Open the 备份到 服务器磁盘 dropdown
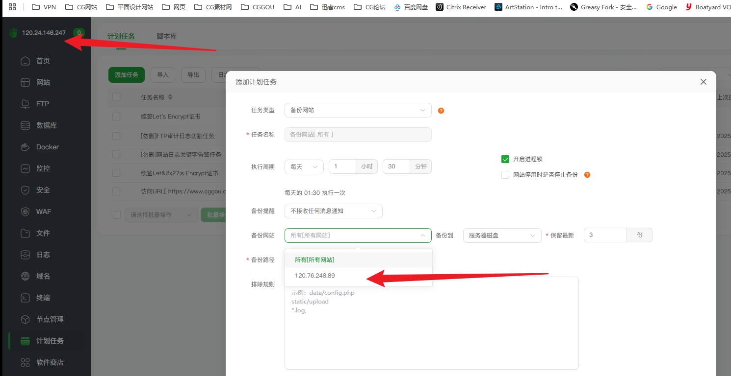The width and height of the screenshot is (731, 376). tap(502, 235)
